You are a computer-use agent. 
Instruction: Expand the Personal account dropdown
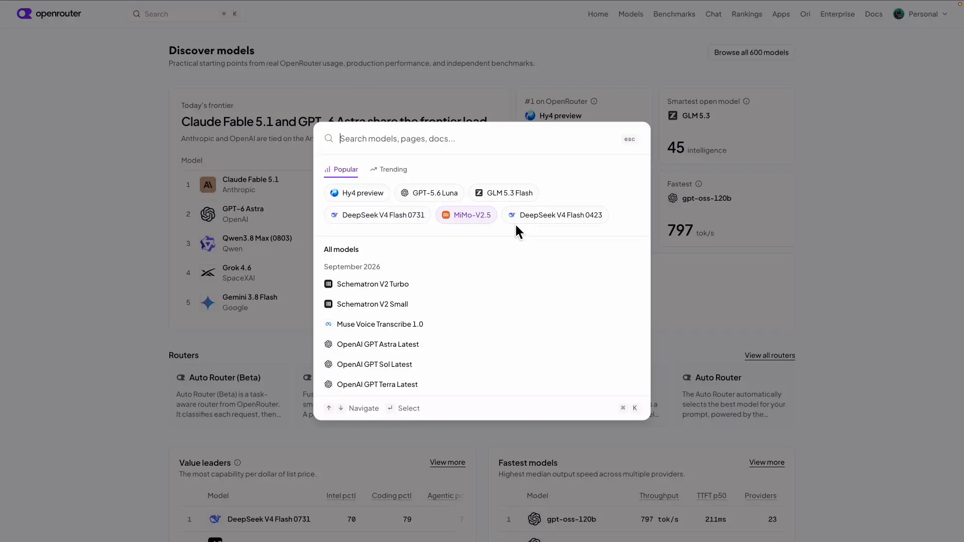click(x=921, y=14)
